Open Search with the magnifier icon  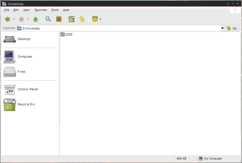coord(48,19)
